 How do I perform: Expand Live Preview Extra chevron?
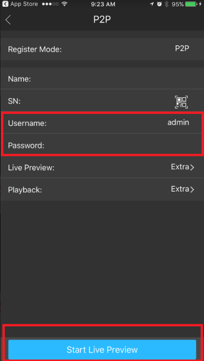click(x=192, y=167)
